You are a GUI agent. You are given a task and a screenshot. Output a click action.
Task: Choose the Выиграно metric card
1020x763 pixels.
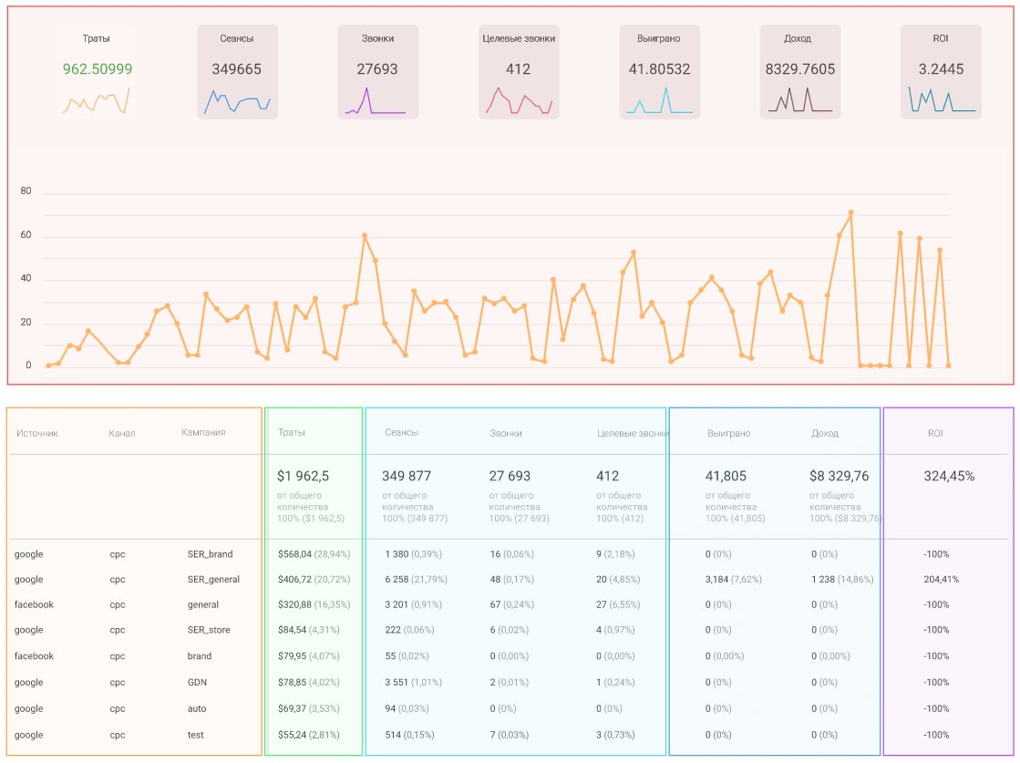click(659, 71)
